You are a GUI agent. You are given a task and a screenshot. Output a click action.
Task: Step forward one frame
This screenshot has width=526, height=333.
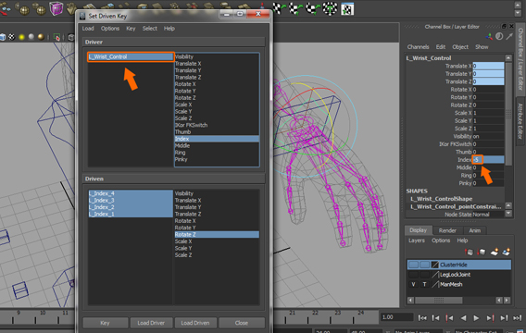point(504,318)
